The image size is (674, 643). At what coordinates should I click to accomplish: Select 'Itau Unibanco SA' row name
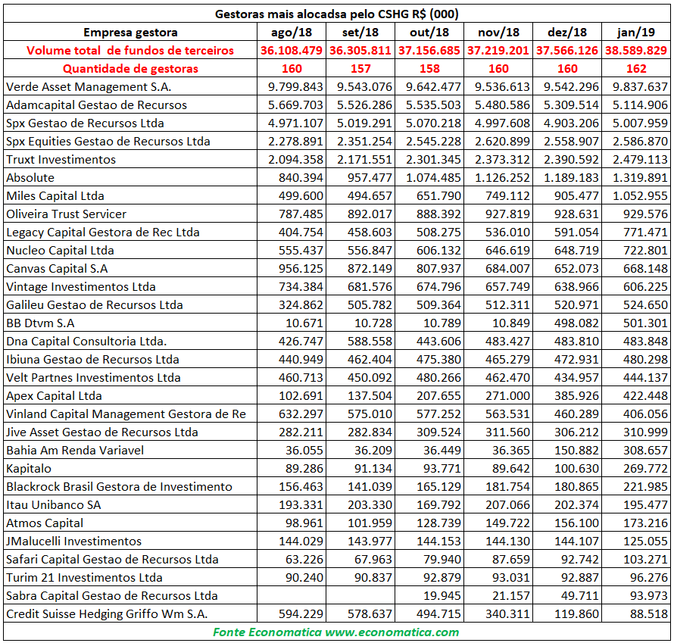tap(53, 504)
